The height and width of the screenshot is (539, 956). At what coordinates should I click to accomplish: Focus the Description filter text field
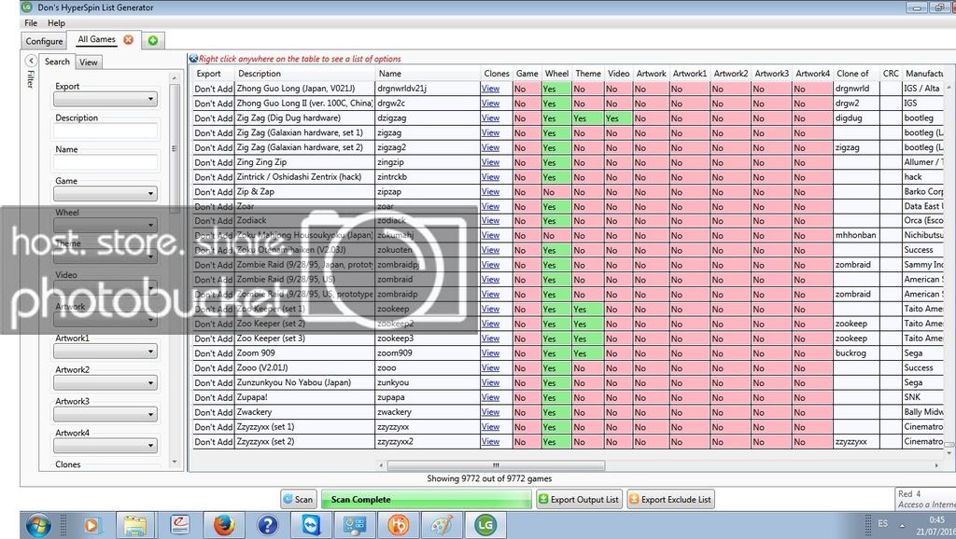[x=105, y=131]
